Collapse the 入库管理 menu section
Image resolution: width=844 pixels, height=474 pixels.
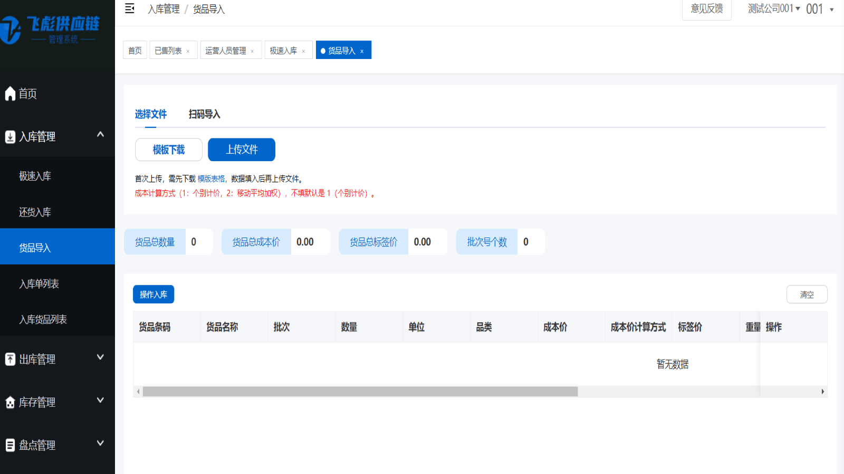pos(100,135)
